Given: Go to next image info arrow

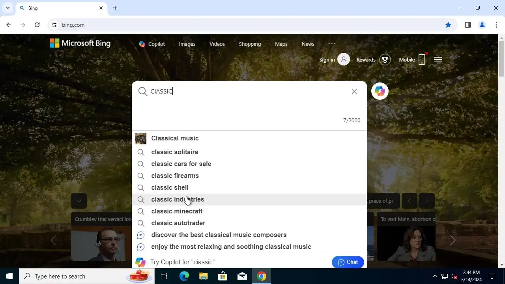Looking at the screenshot, I should point(427,201).
